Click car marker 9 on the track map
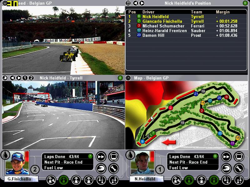Screen dimensions: 250x187 tap(142, 141)
